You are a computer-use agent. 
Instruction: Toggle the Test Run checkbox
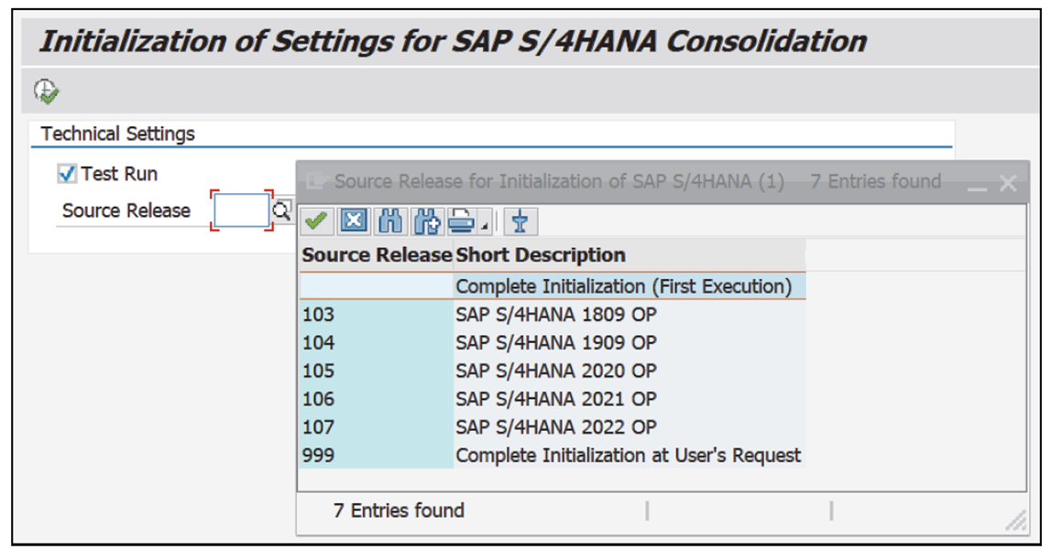tap(66, 174)
